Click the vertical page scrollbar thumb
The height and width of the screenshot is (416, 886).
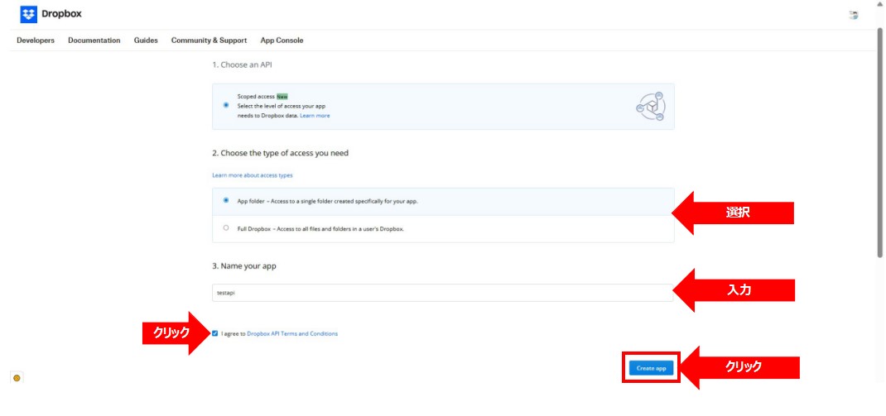[879, 141]
